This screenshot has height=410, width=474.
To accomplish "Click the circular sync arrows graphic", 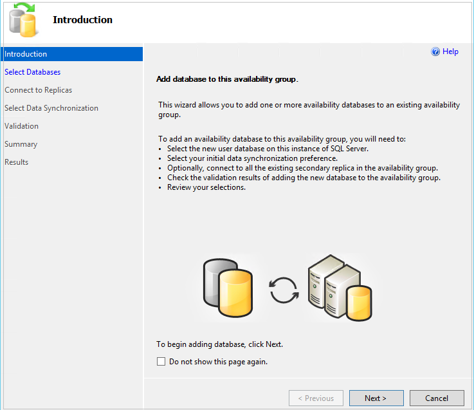I will click(x=284, y=290).
